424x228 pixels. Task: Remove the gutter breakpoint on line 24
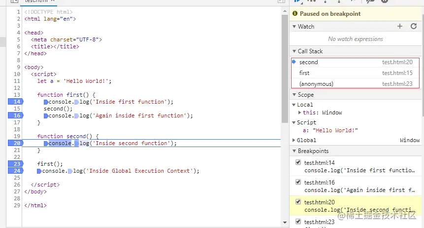(x=16, y=171)
